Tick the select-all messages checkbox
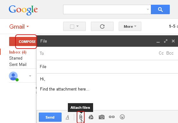The width and height of the screenshot is (178, 123). click(x=72, y=27)
